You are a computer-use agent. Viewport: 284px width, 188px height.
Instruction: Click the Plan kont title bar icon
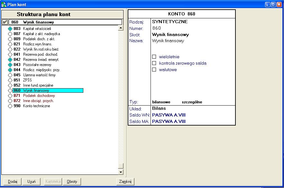(4, 5)
